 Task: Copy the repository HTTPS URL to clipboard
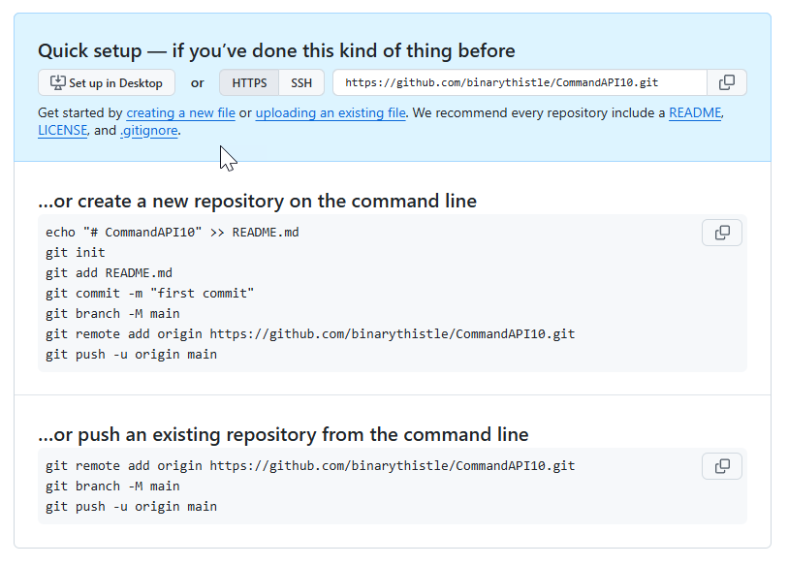pyautogui.click(x=727, y=82)
